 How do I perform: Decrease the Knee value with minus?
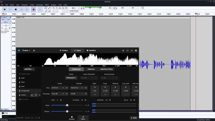(105, 95)
